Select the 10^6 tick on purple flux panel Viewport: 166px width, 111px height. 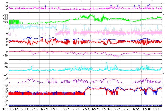(x=6, y=79)
